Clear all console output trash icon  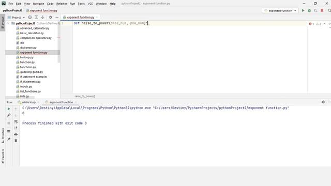(x=16, y=141)
